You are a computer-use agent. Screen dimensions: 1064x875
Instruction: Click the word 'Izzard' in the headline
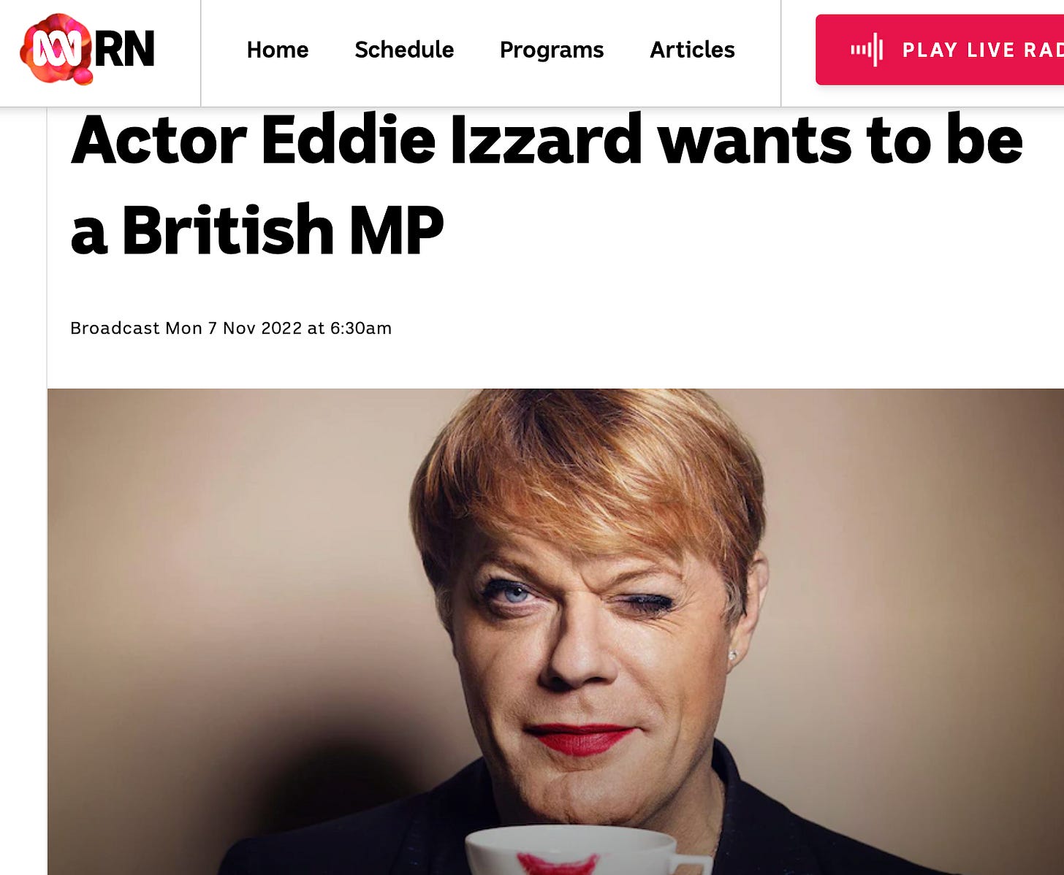(x=547, y=140)
